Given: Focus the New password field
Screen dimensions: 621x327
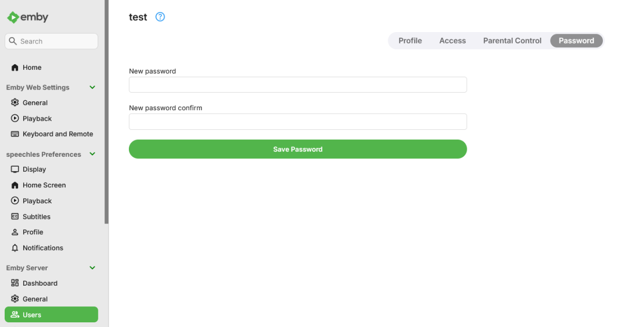Looking at the screenshot, I should click(x=298, y=85).
